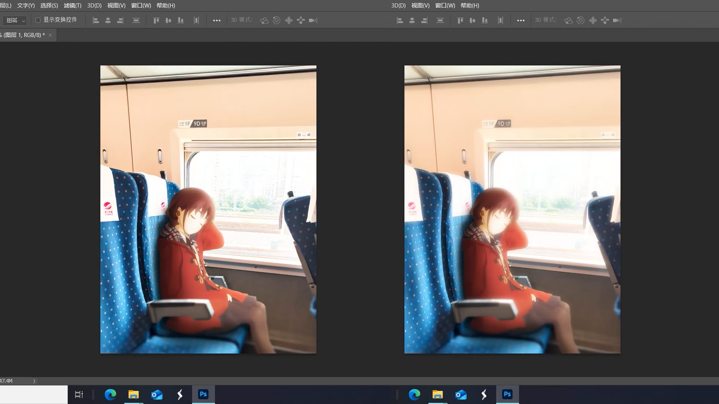Select 3D Pan mode icon in left bar
The height and width of the screenshot is (404, 719).
pos(289,21)
